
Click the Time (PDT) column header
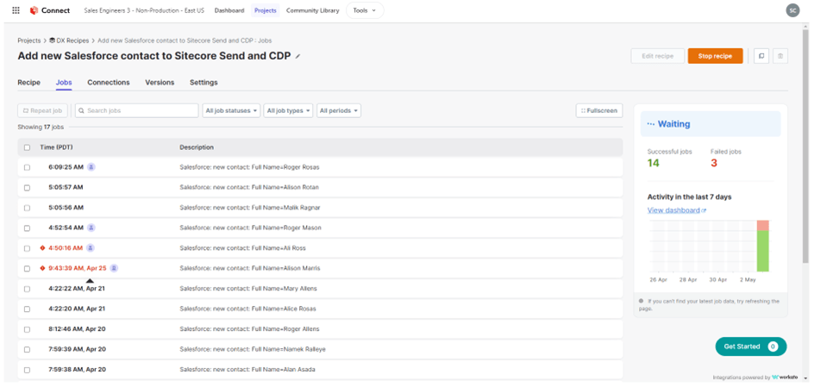tap(57, 147)
